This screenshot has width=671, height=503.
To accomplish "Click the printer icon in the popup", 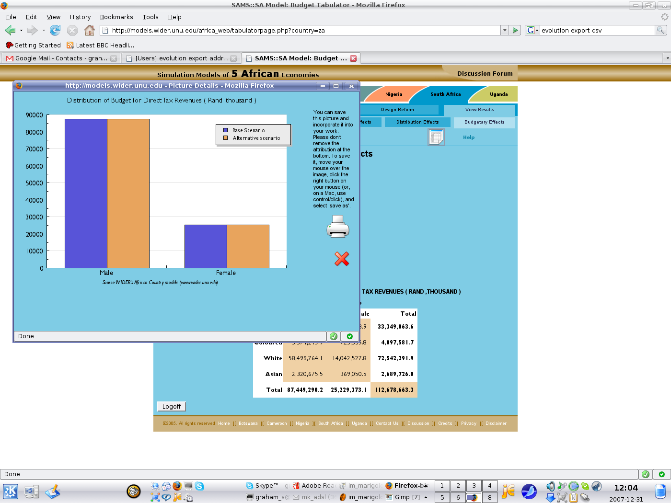I will tap(338, 227).
